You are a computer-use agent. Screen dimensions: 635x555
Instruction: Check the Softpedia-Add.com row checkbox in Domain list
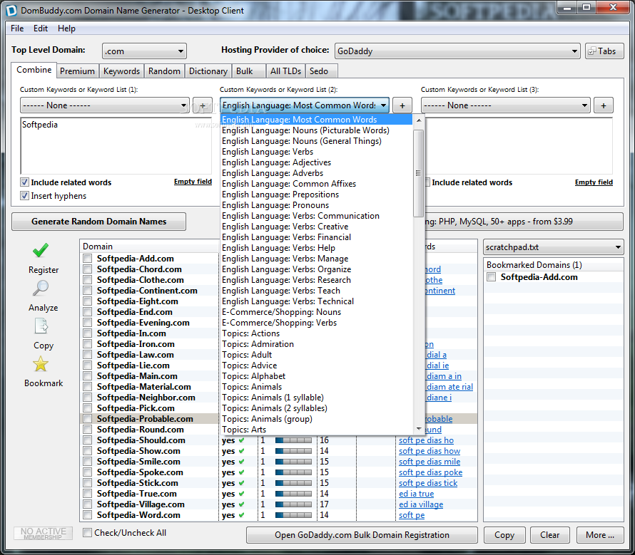click(x=88, y=259)
